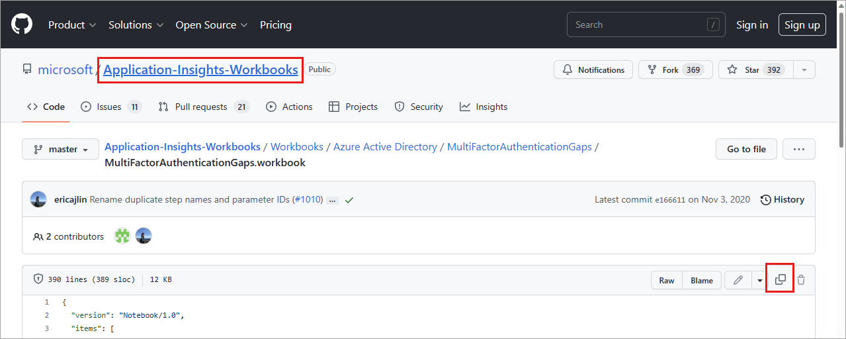Open the Star lists dropdown arrow
Viewport: 846px width, 339px height.
click(804, 70)
